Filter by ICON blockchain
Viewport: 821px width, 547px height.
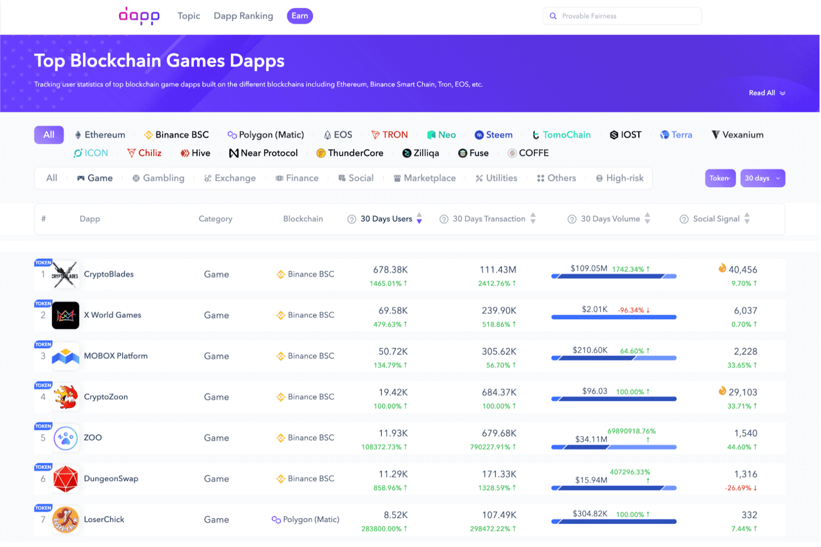[91, 153]
